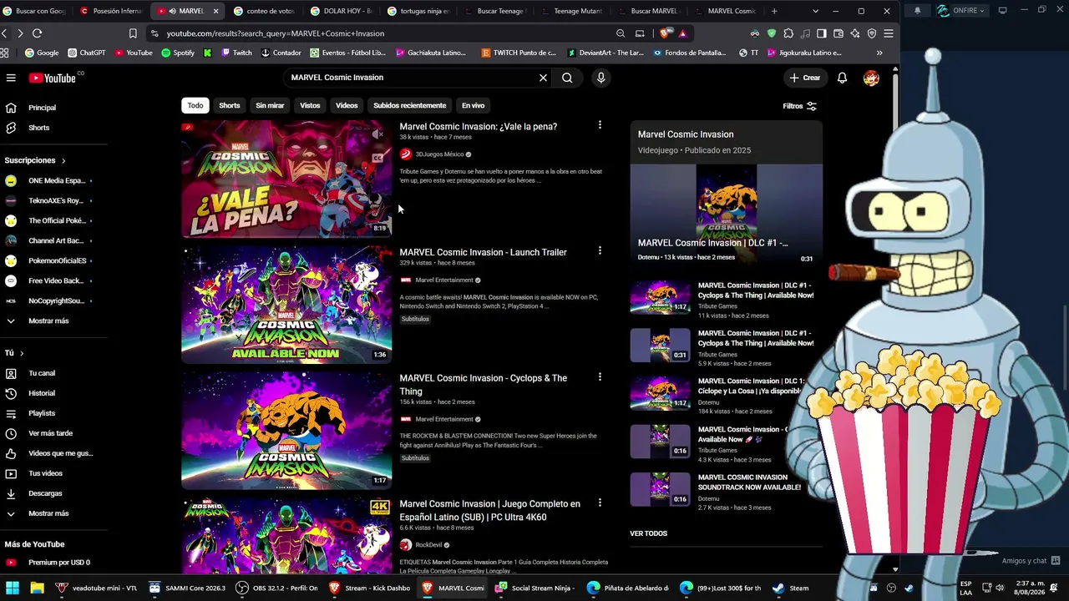Reload the page in the browser
Viewport: 1069px width, 601px height.
(37, 33)
